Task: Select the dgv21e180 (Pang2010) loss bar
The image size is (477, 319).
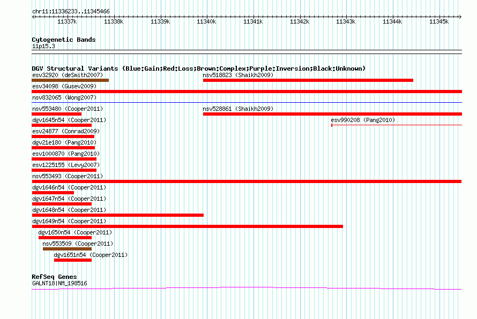Action: pos(63,148)
